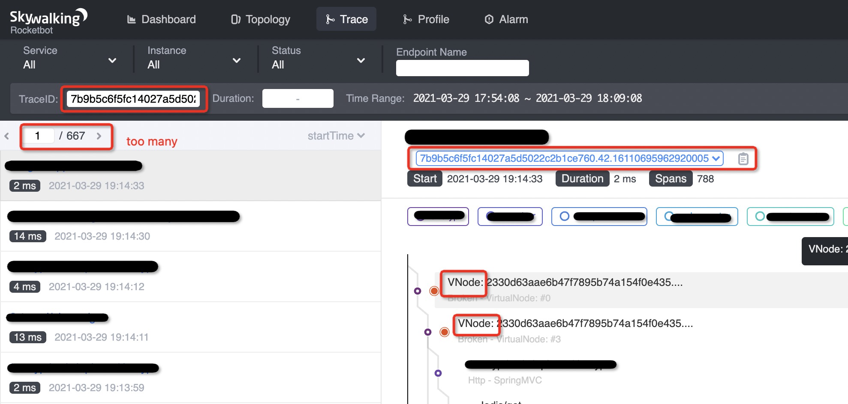Go to next trace page with right arrow

(100, 136)
